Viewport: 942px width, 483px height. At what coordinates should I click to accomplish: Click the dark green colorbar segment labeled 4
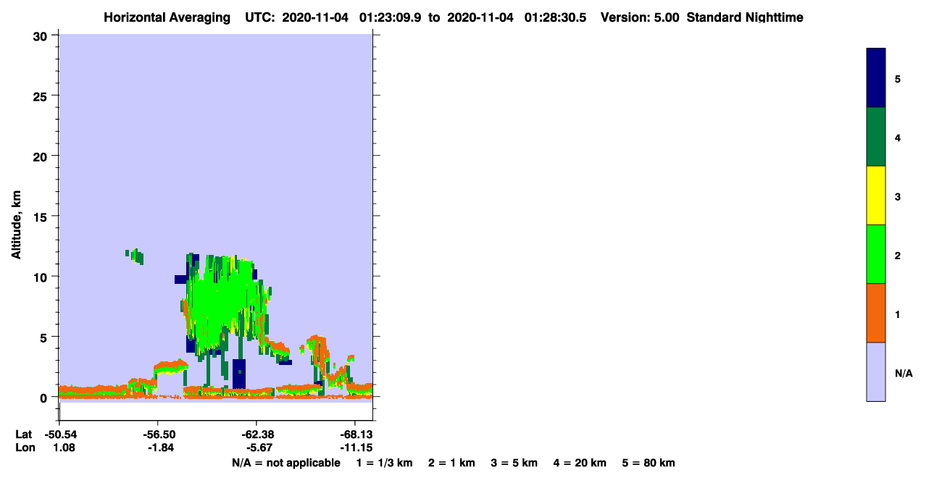click(876, 137)
